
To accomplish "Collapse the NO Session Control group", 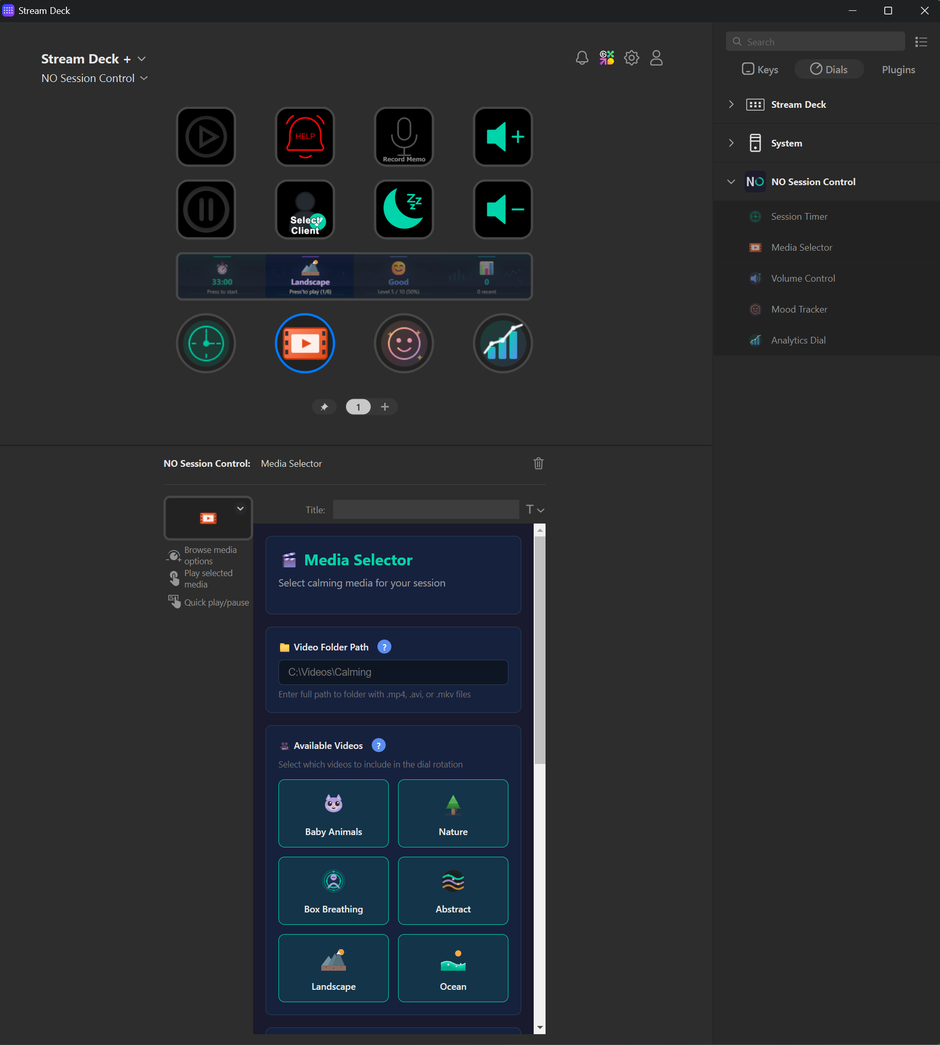I will click(731, 182).
